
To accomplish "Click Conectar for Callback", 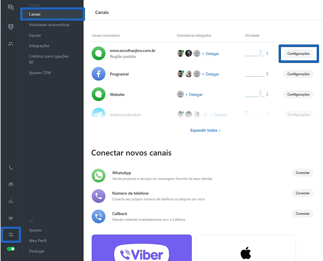I will (x=303, y=214).
